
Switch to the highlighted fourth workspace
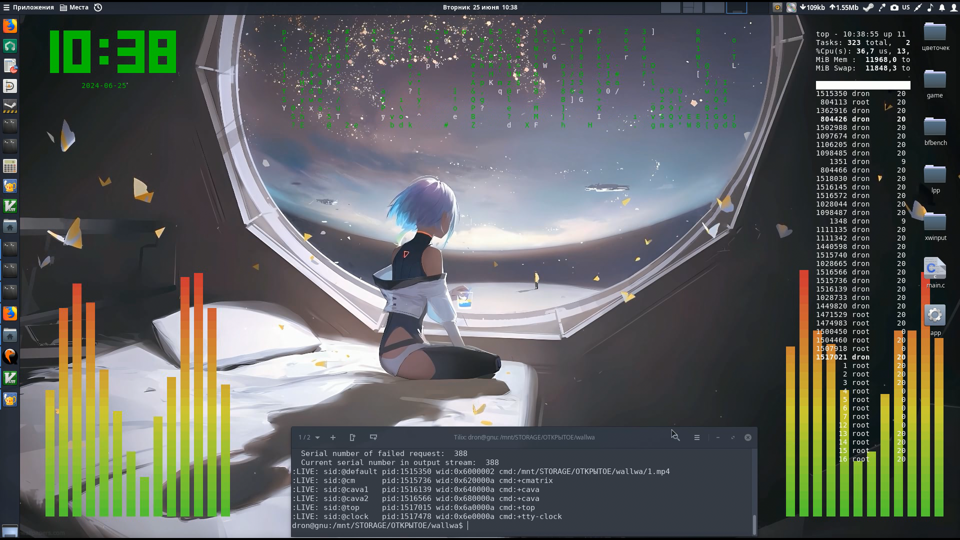tap(736, 7)
